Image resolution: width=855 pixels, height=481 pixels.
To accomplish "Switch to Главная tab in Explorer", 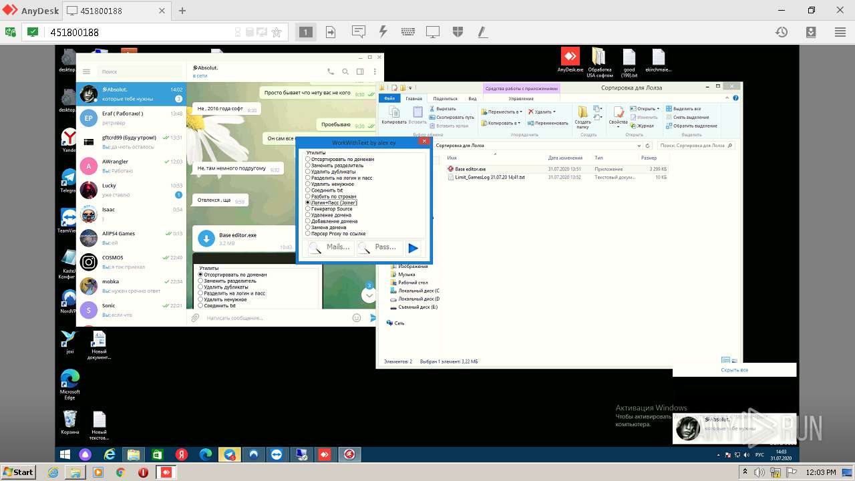I will click(414, 98).
